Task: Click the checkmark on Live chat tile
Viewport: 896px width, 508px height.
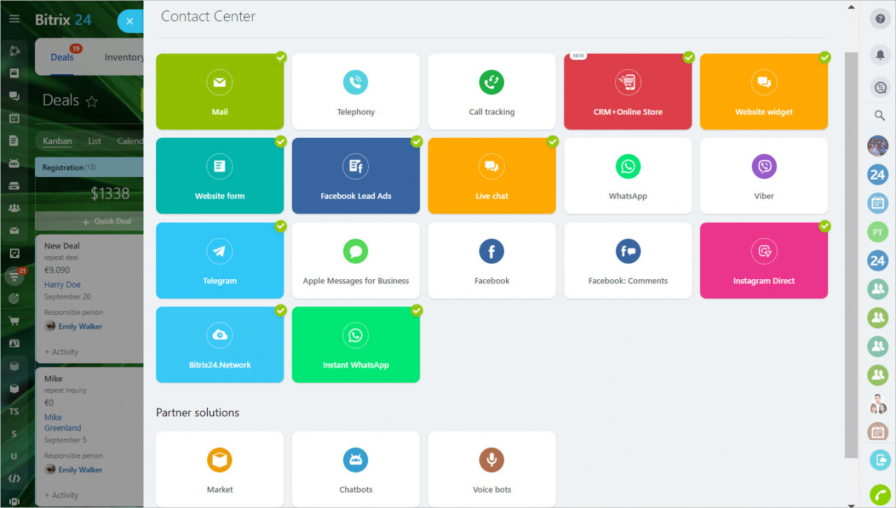Action: [552, 141]
